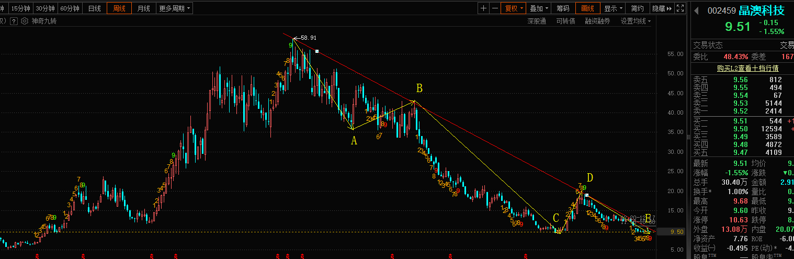Go to previous stock with left arrow
The image size is (794, 259).
696,10
